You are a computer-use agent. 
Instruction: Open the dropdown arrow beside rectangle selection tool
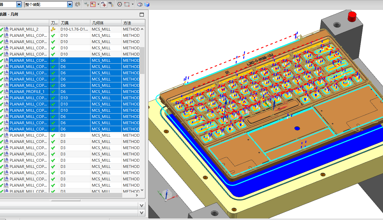133,4
